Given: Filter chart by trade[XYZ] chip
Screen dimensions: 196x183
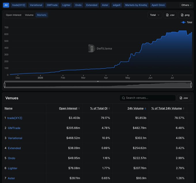Looking at the screenshot, I should tap(19, 5).
